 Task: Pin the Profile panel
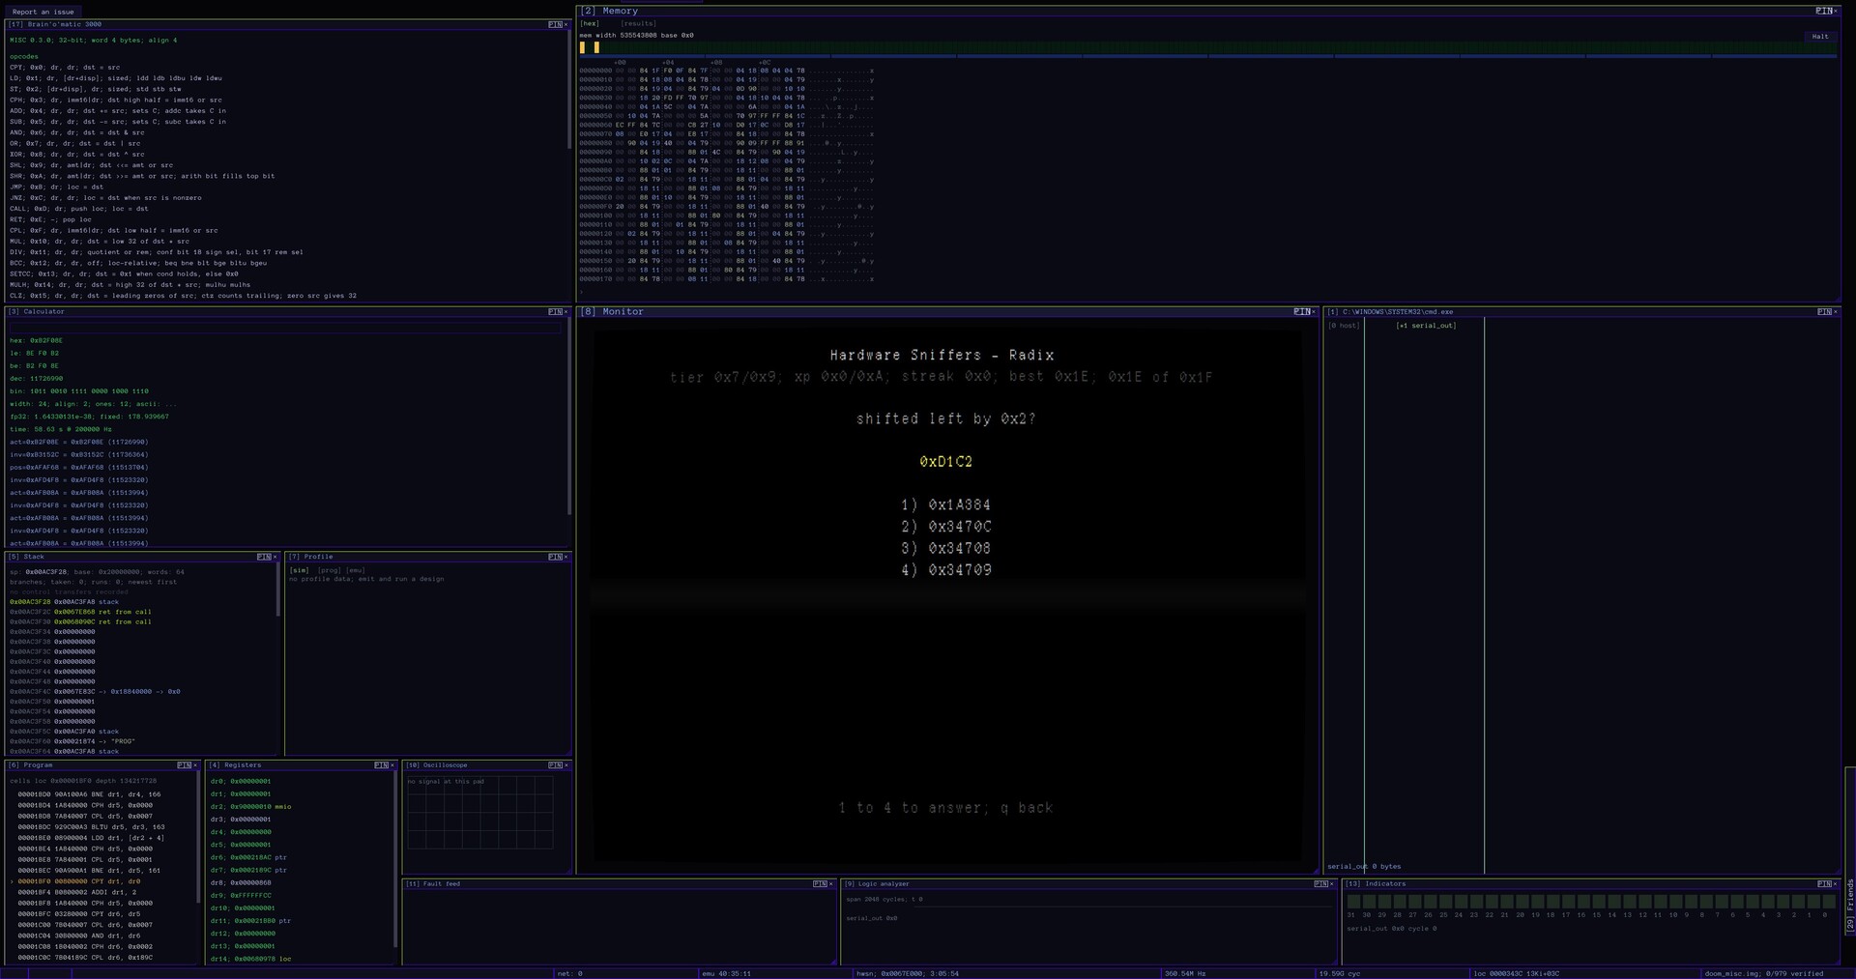tap(555, 557)
